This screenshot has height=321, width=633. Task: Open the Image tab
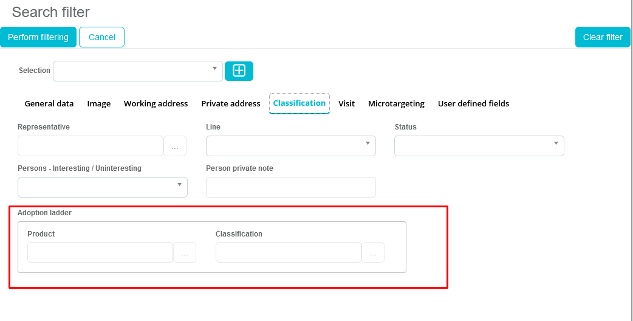99,104
